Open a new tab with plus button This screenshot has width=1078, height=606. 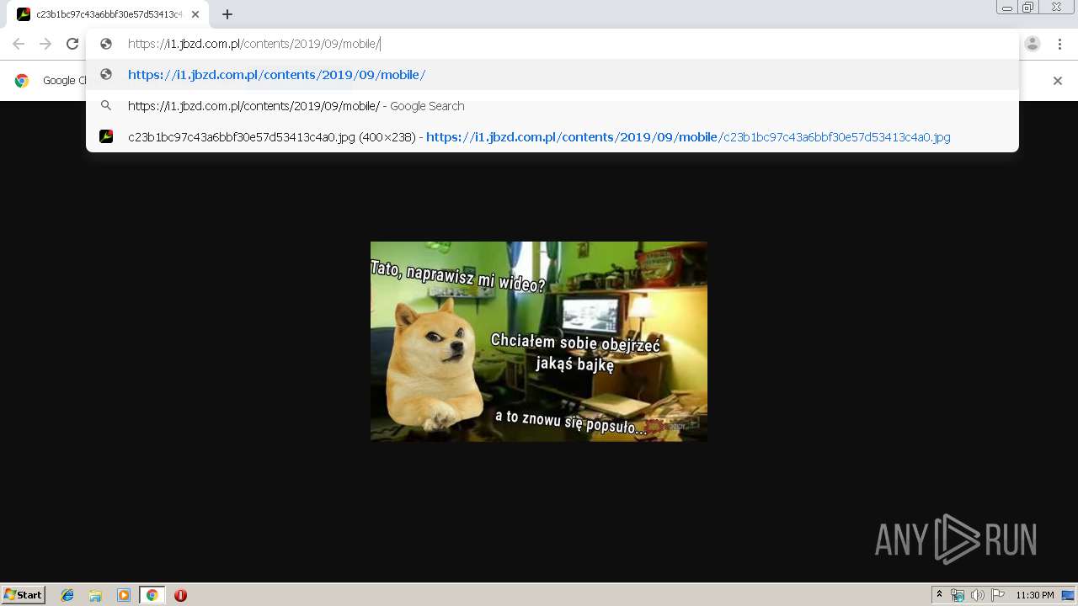pos(227,14)
